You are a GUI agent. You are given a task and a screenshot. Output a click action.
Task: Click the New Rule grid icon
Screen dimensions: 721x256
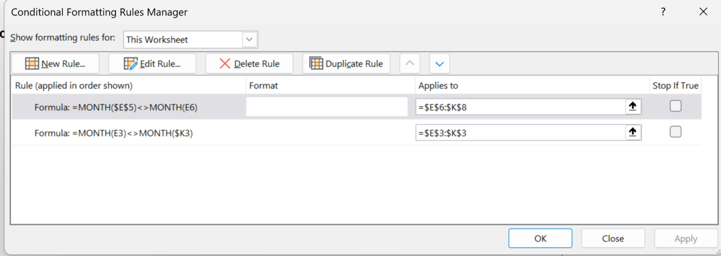(32, 64)
